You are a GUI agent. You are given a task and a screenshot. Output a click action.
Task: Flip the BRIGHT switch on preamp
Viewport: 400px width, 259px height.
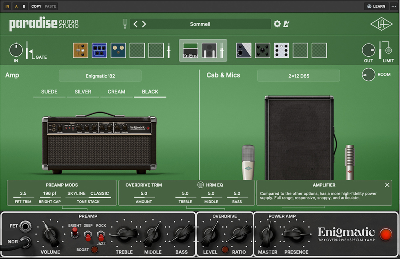pos(75,232)
